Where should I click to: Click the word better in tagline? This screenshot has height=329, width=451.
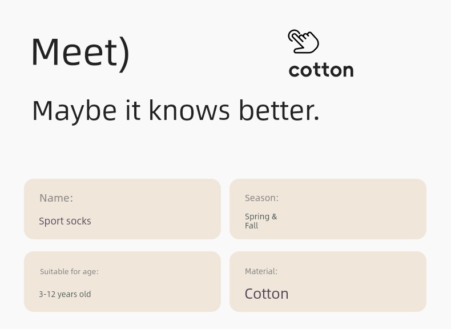279,111
